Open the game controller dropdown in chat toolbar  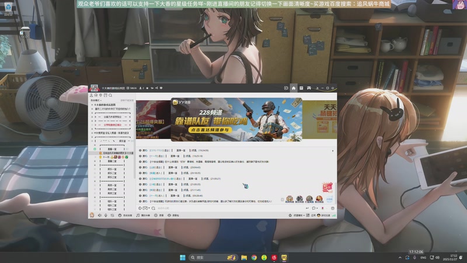tap(146, 208)
